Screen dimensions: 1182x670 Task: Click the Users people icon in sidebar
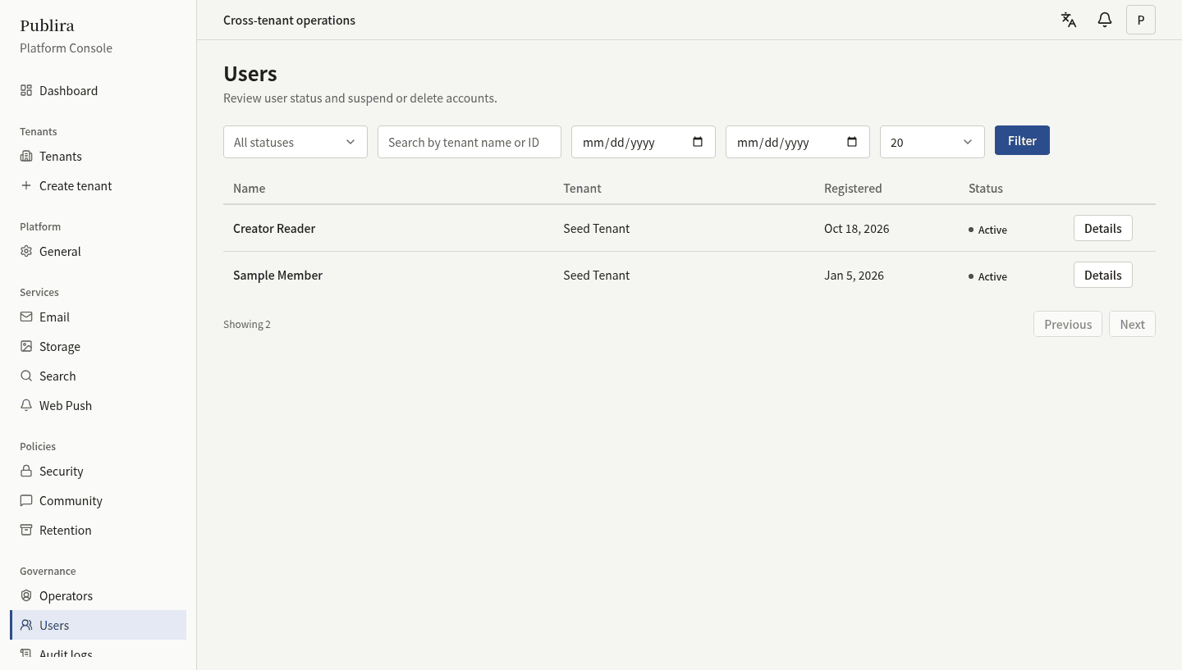click(26, 625)
